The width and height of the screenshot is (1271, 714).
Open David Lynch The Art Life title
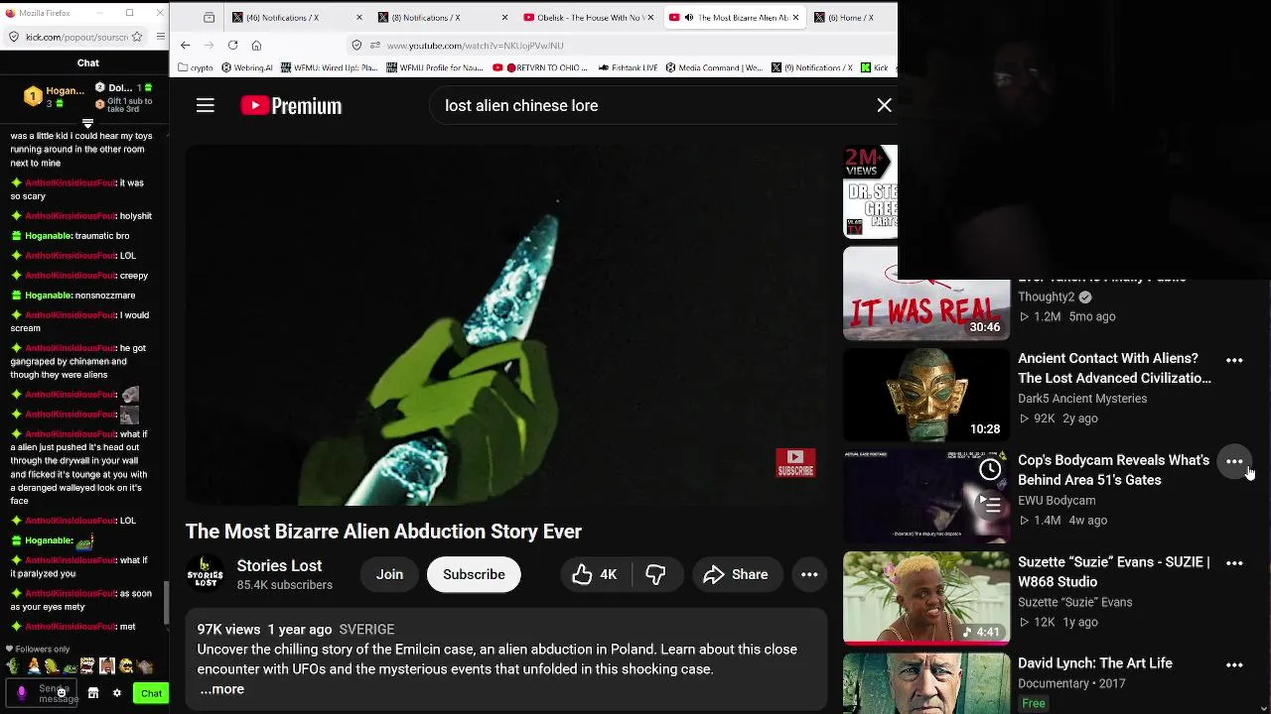(1094, 663)
